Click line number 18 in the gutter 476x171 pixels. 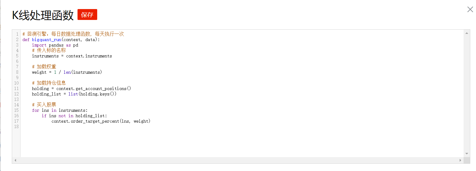pyautogui.click(x=16, y=127)
